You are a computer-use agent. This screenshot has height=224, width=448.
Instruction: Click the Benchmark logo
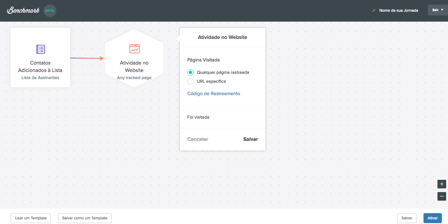23,11
